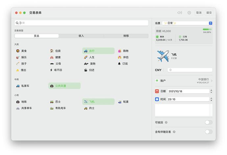
Task: Select the 共享单车 shared bike subcategory
Action: pyautogui.click(x=26, y=108)
